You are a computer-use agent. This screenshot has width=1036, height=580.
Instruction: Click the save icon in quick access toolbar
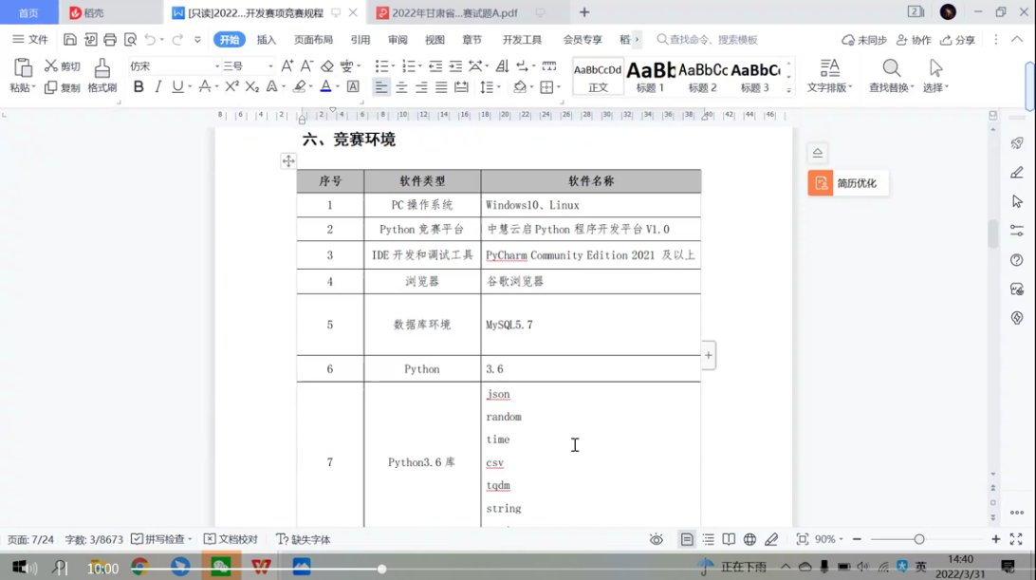pos(70,40)
